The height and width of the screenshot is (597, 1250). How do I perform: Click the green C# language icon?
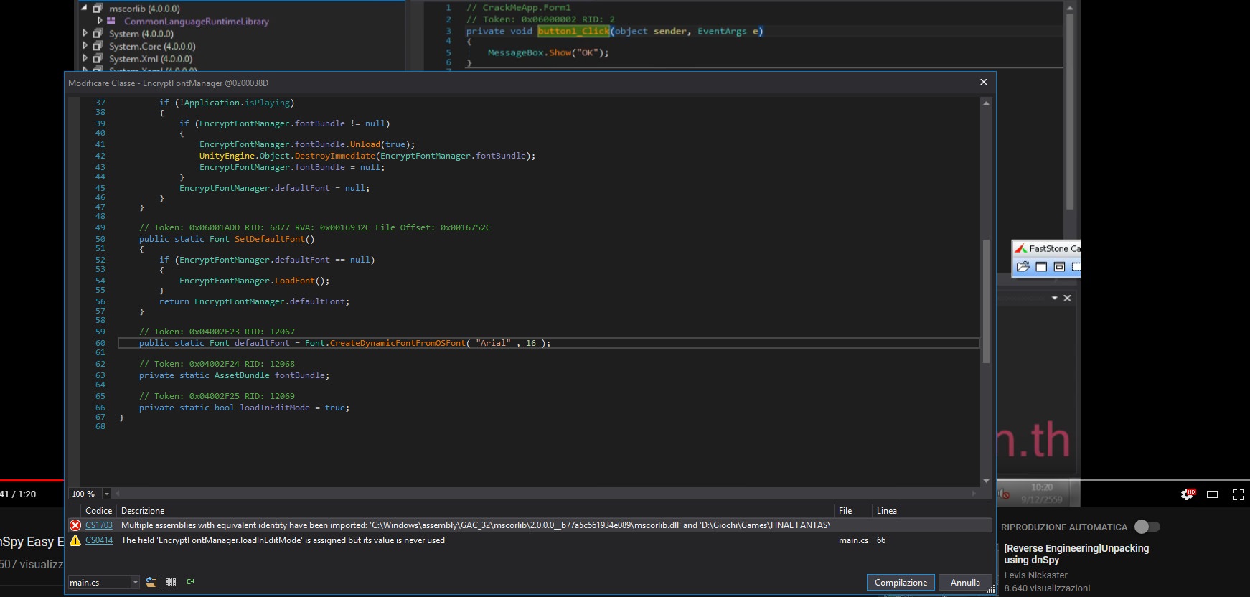coord(190,582)
